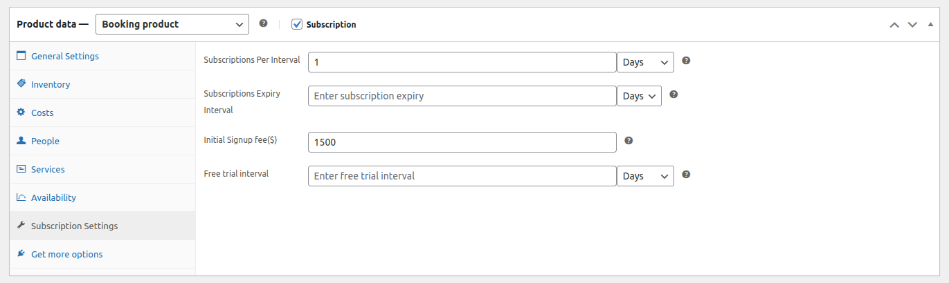Click the help icon beside product type
The height and width of the screenshot is (283, 949).
[263, 23]
